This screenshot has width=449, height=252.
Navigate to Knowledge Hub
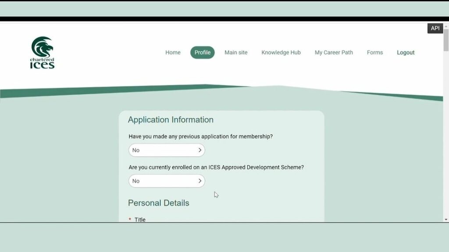point(281,52)
